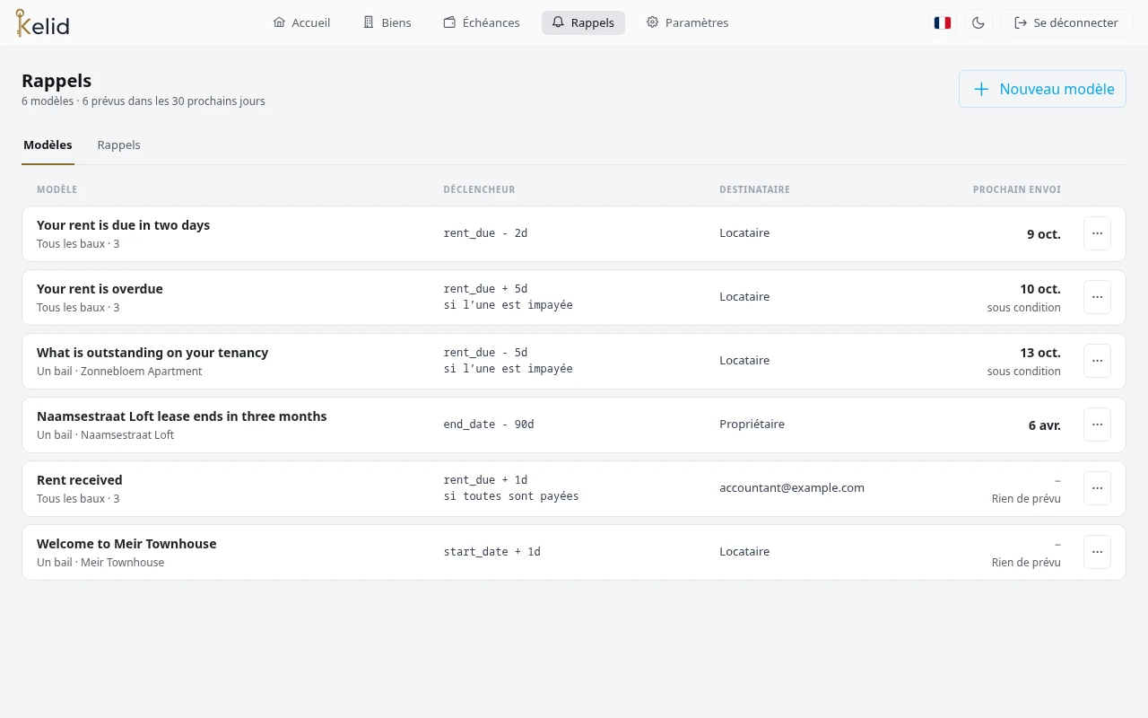Viewport: 1148px width, 718px height.
Task: Click the Kelid key logo
Action: (x=42, y=22)
